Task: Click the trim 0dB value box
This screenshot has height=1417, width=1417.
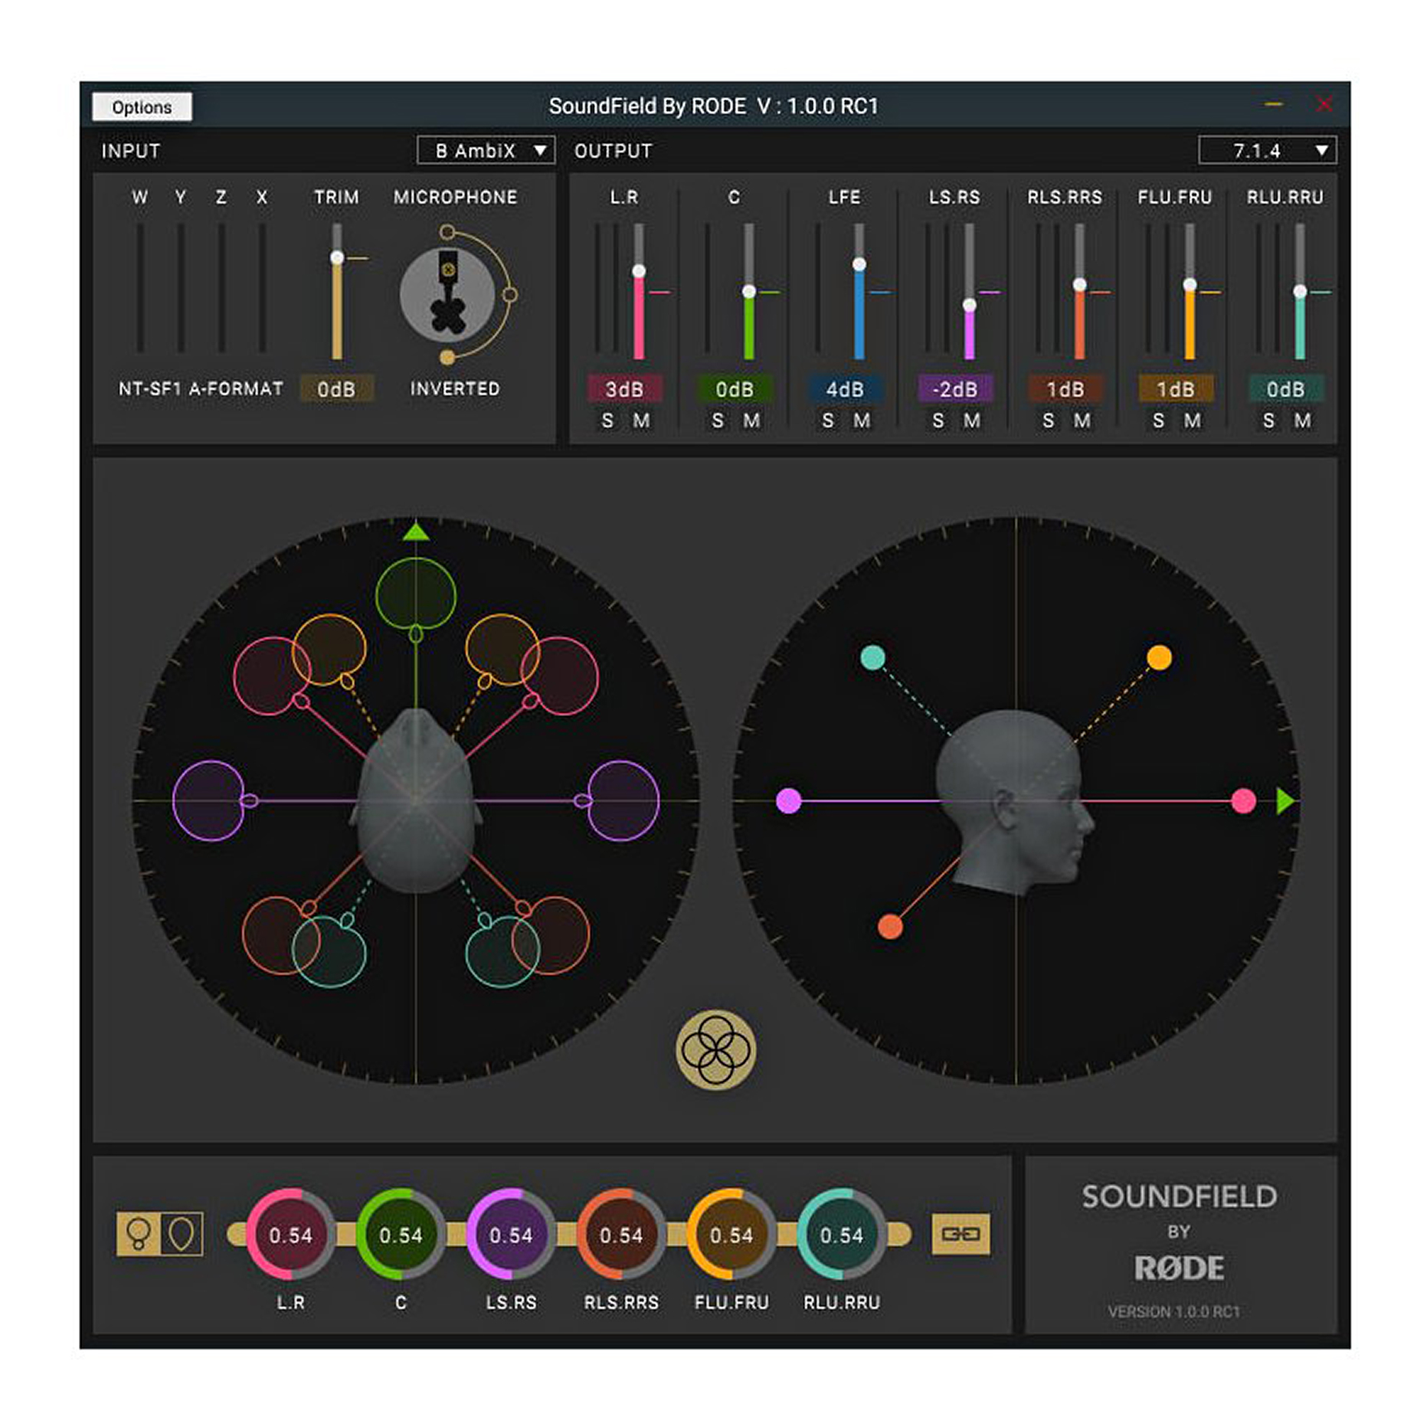Action: point(336,389)
